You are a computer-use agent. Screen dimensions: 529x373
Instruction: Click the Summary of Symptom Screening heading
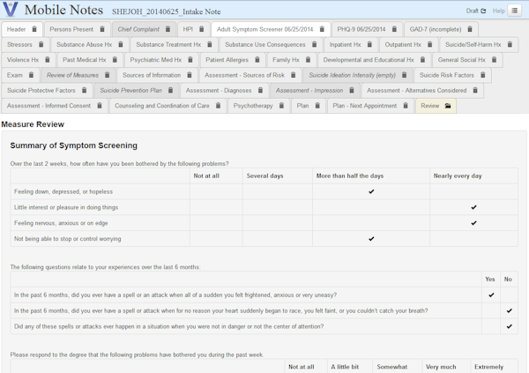(x=73, y=145)
